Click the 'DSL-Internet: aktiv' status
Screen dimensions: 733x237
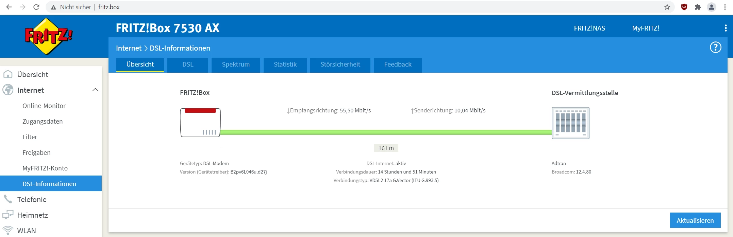(x=386, y=163)
